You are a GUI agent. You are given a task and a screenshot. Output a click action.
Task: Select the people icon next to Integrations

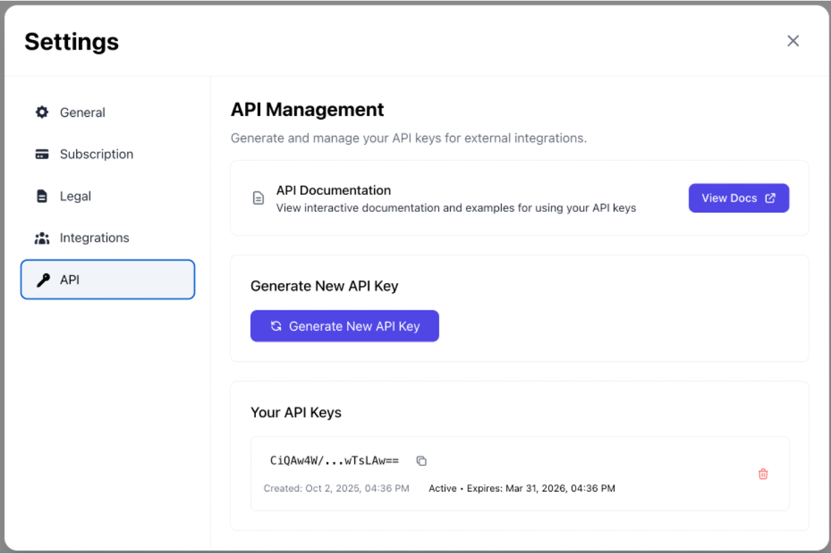click(x=42, y=238)
